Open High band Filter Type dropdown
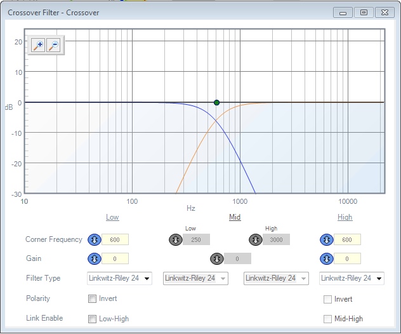The image size is (401, 334). point(352,278)
